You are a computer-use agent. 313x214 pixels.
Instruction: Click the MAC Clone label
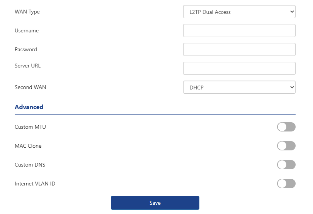[x=28, y=146]
